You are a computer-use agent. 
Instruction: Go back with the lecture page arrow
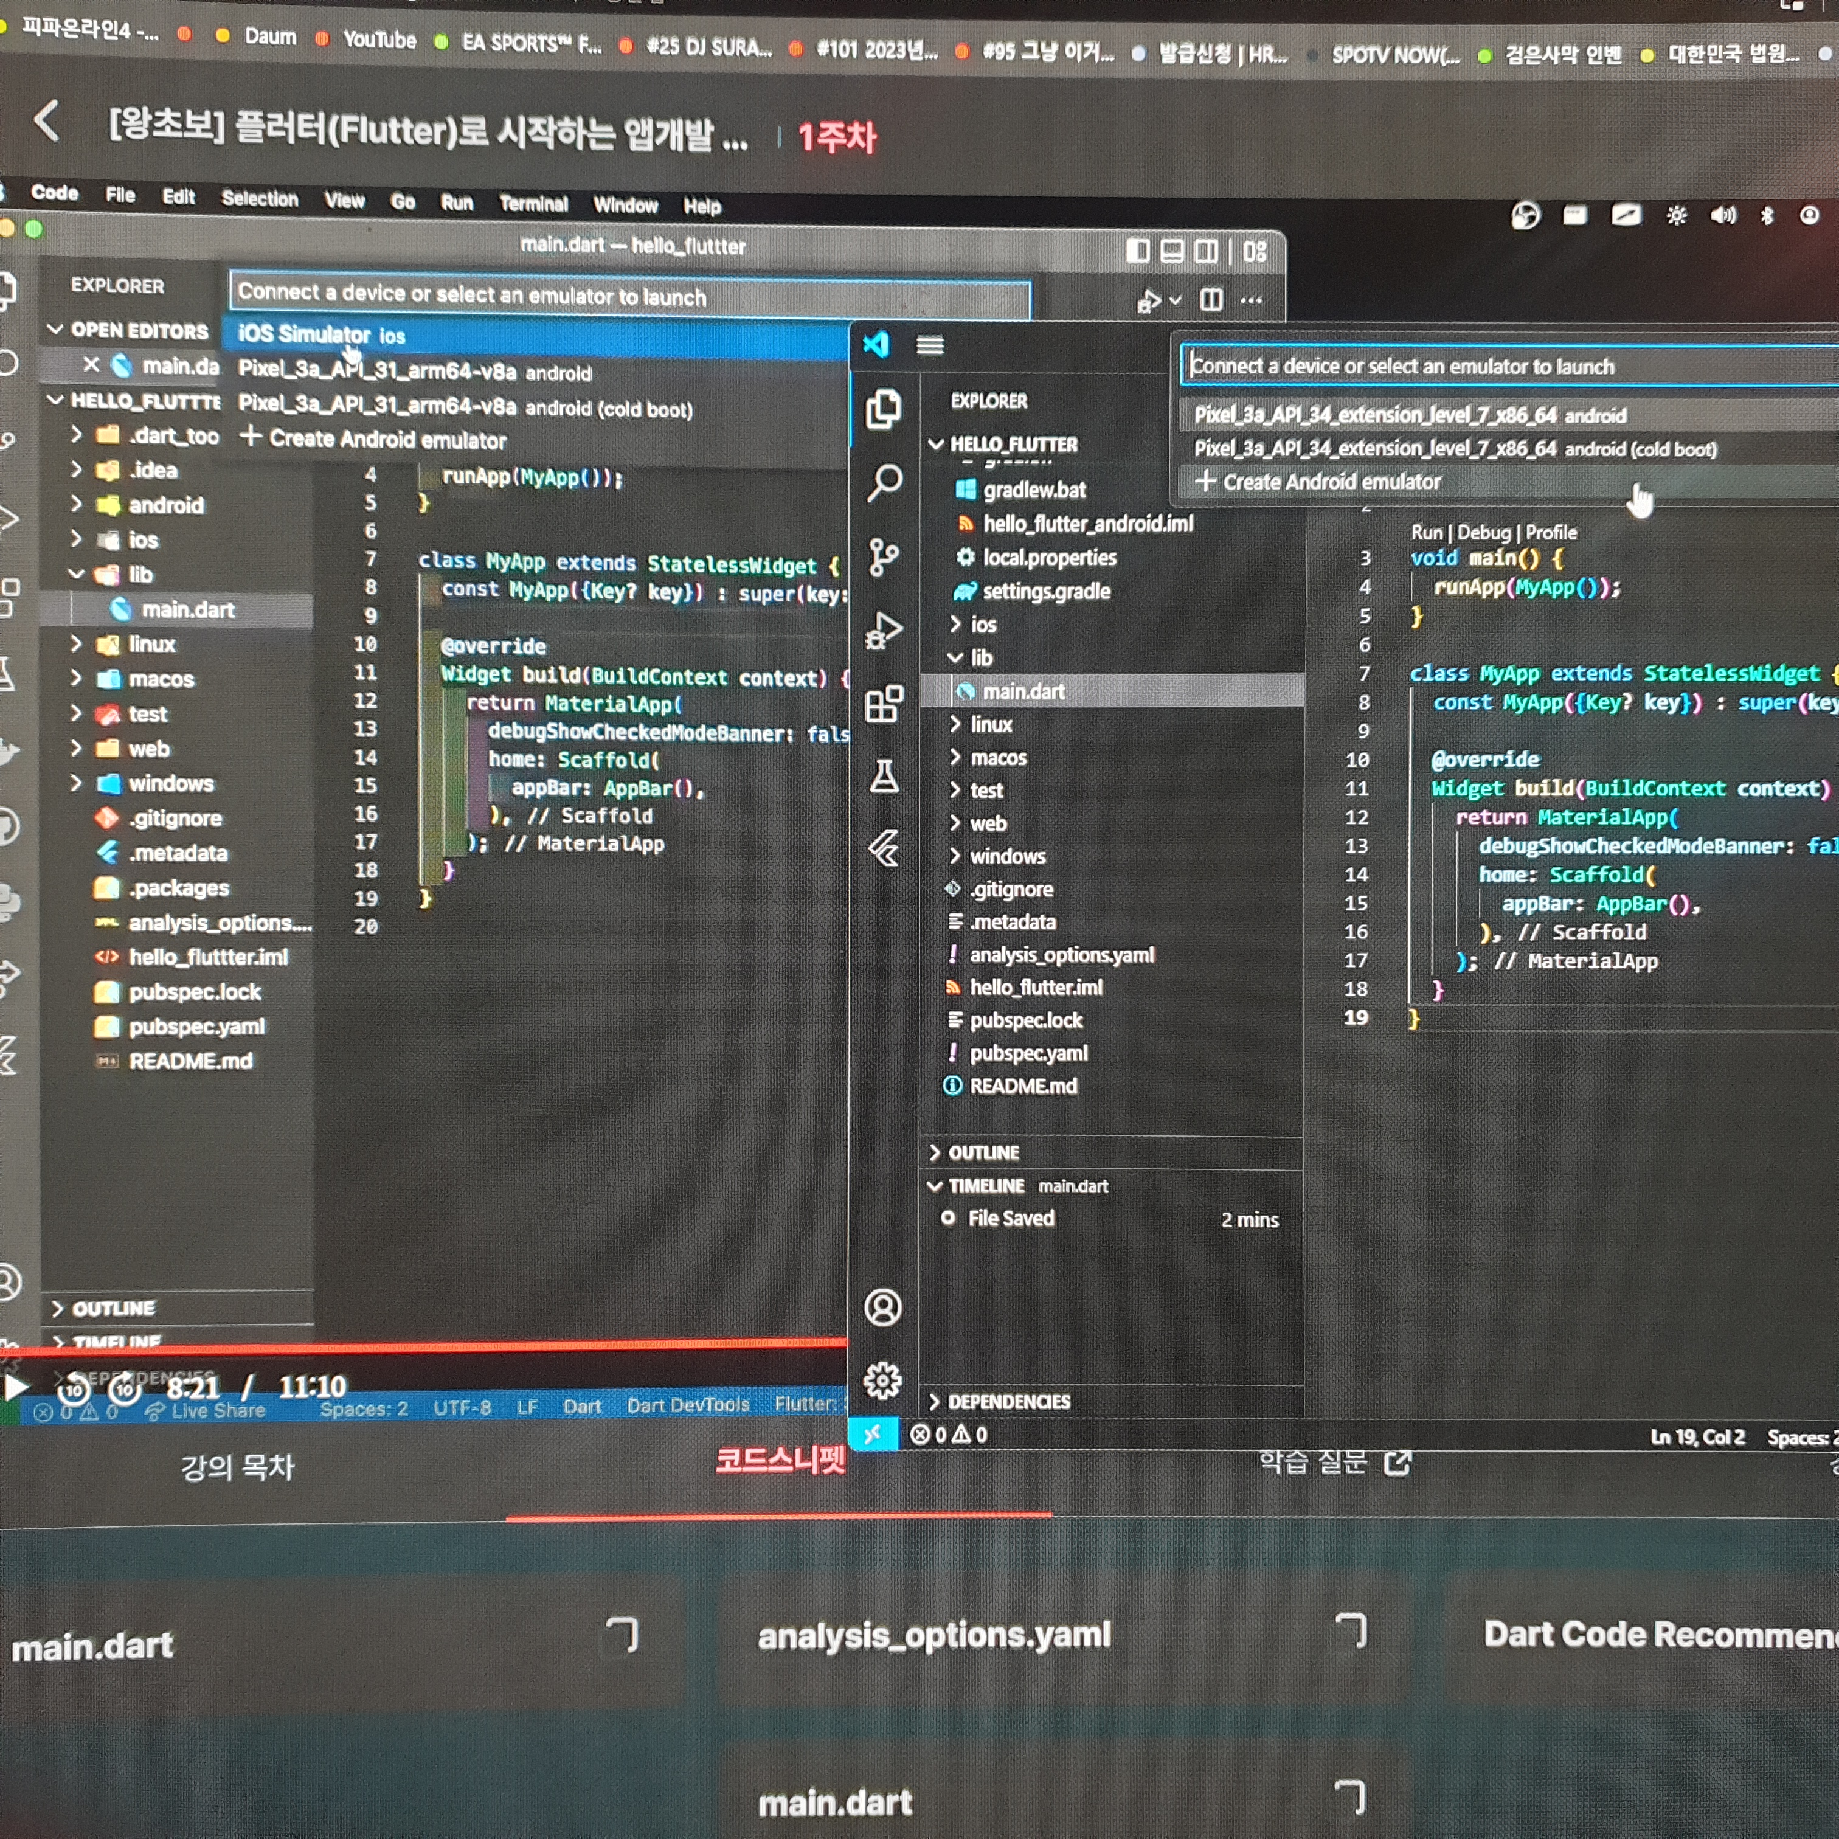click(x=47, y=121)
